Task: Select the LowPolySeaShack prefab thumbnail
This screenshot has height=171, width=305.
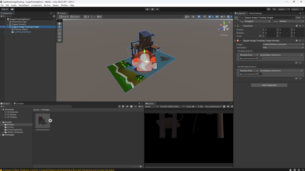Action: pos(42,120)
